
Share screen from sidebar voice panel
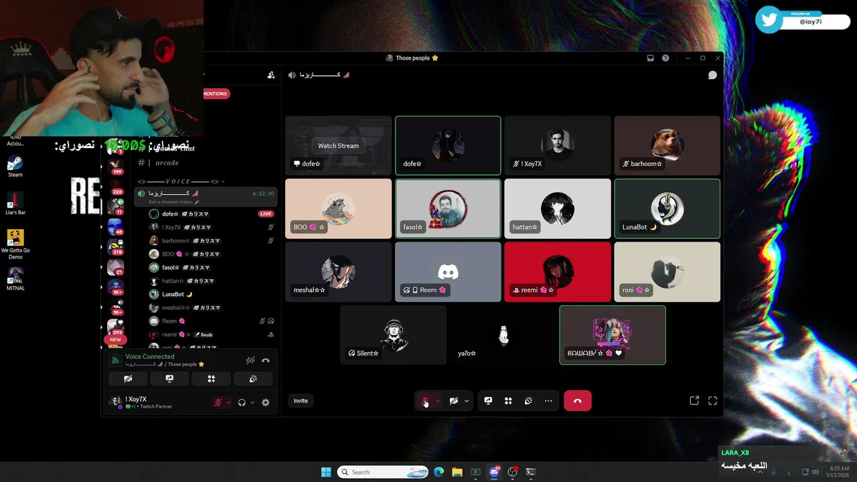(x=169, y=378)
